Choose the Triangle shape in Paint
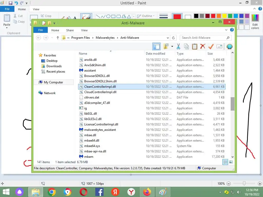Viewport: 263px width, 197px height. tap(129, 16)
